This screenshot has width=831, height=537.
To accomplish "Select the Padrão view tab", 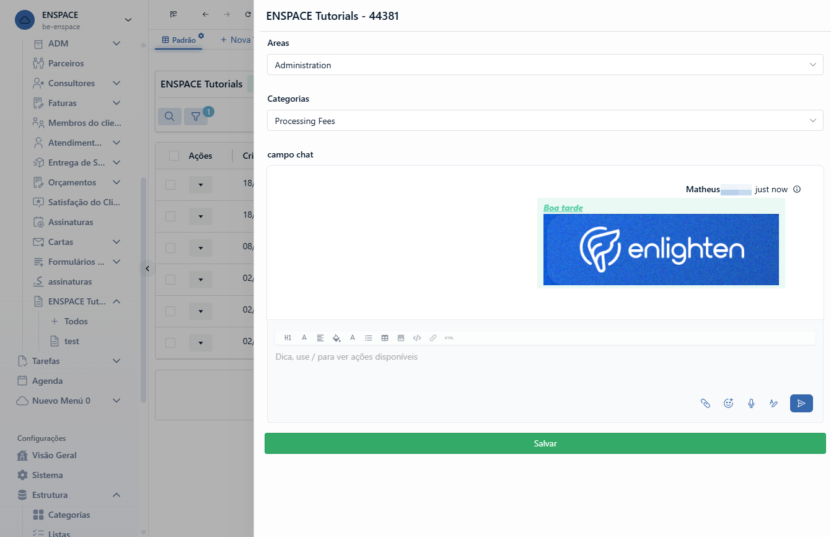I will pos(178,40).
